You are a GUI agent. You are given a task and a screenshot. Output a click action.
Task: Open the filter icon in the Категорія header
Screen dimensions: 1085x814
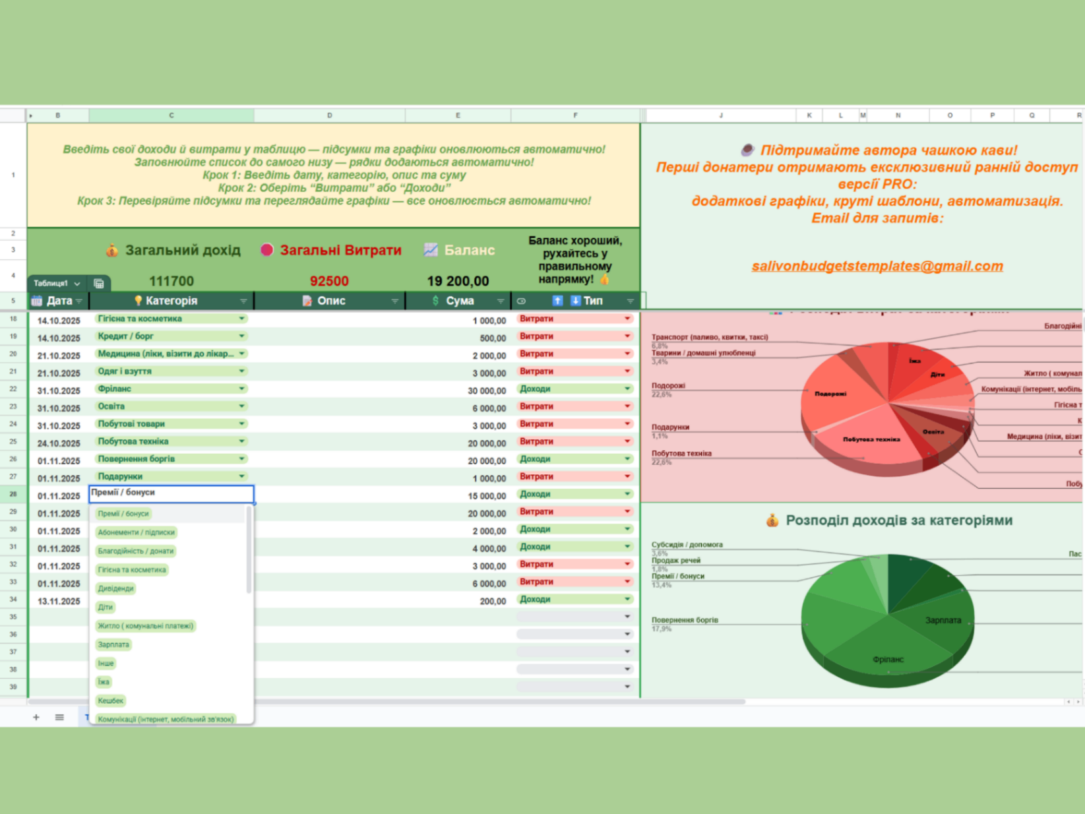point(243,301)
